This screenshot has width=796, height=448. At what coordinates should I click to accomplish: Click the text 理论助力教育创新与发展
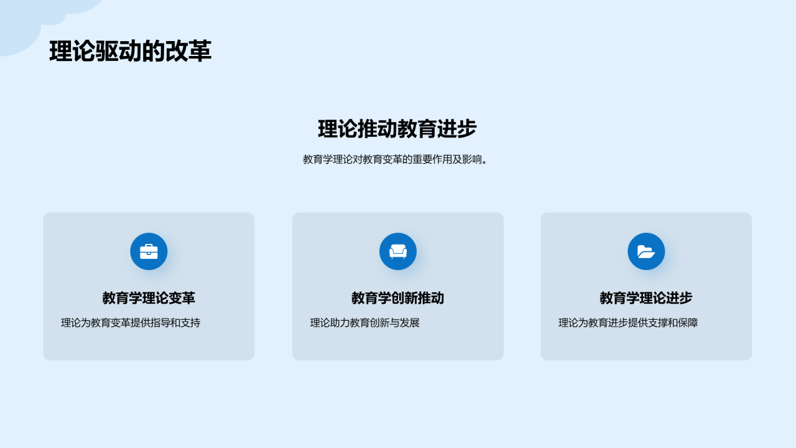pyautogui.click(x=365, y=323)
